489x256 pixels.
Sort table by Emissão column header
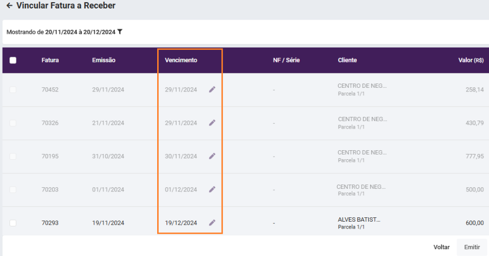pyautogui.click(x=104, y=60)
